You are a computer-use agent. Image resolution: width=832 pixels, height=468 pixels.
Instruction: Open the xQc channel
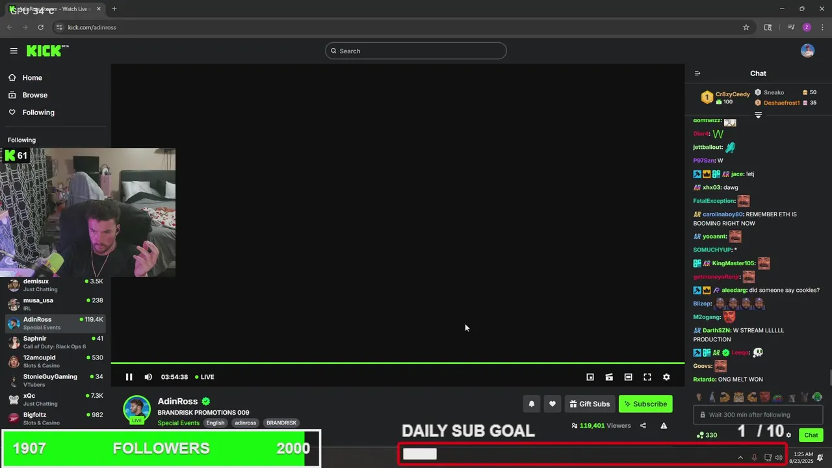55,399
